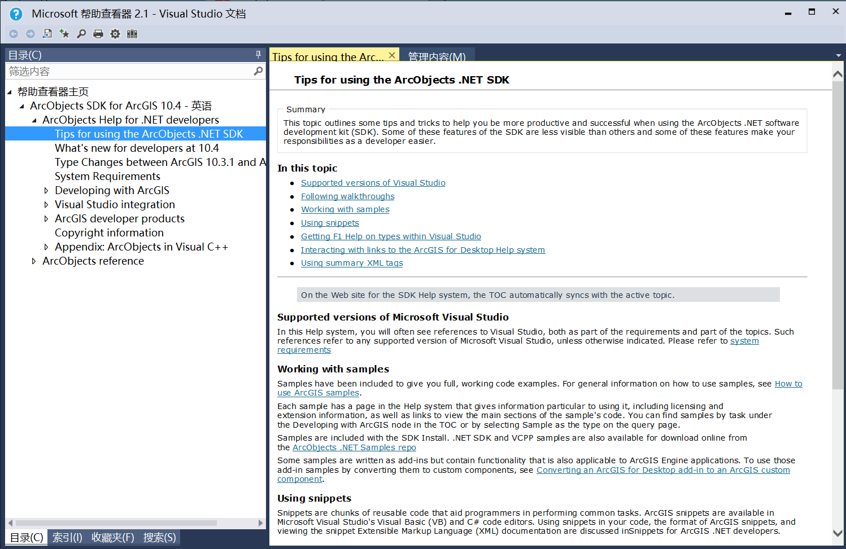Click the Back navigation arrow in toolbar

point(14,34)
